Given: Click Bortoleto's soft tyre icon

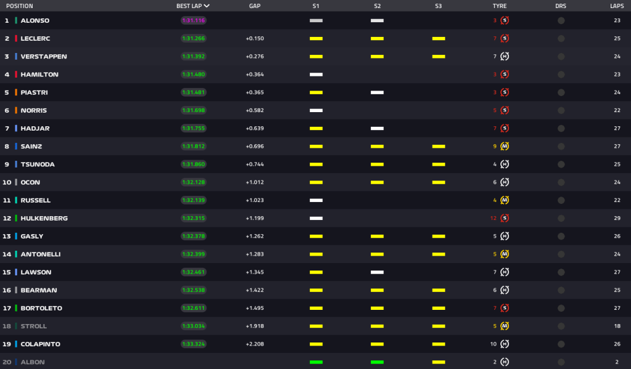Looking at the screenshot, I should click(504, 308).
